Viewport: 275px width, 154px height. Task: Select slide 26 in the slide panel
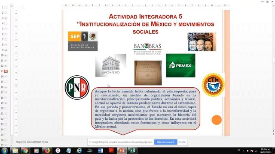[x=6, y=140]
